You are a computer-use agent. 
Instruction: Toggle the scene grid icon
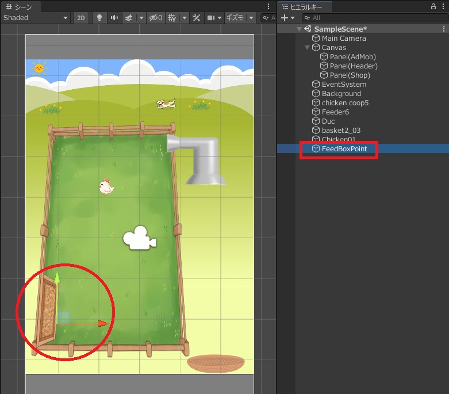(x=172, y=18)
